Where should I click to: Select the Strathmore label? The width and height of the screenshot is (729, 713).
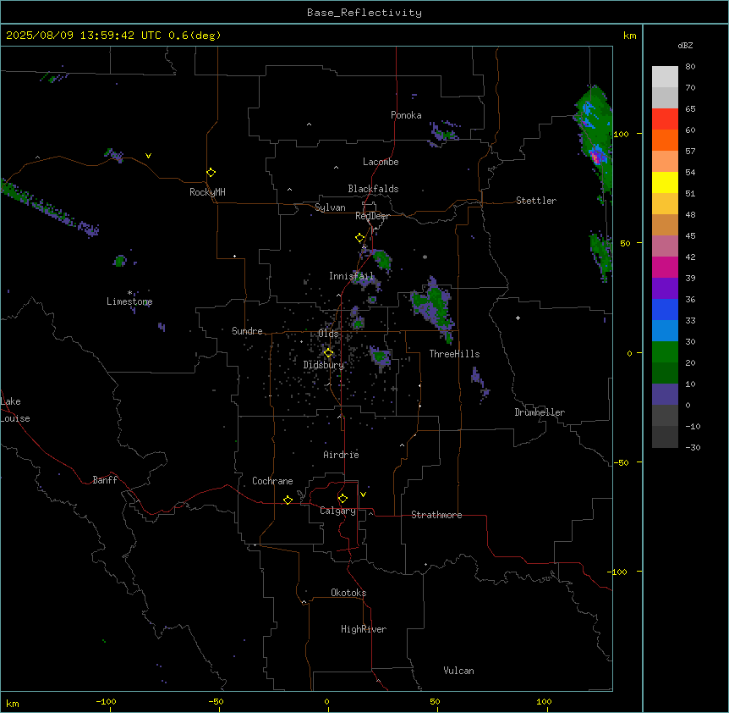click(x=436, y=515)
